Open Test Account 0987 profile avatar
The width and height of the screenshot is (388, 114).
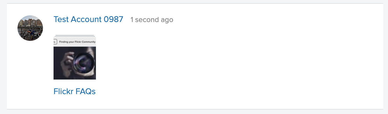30,28
